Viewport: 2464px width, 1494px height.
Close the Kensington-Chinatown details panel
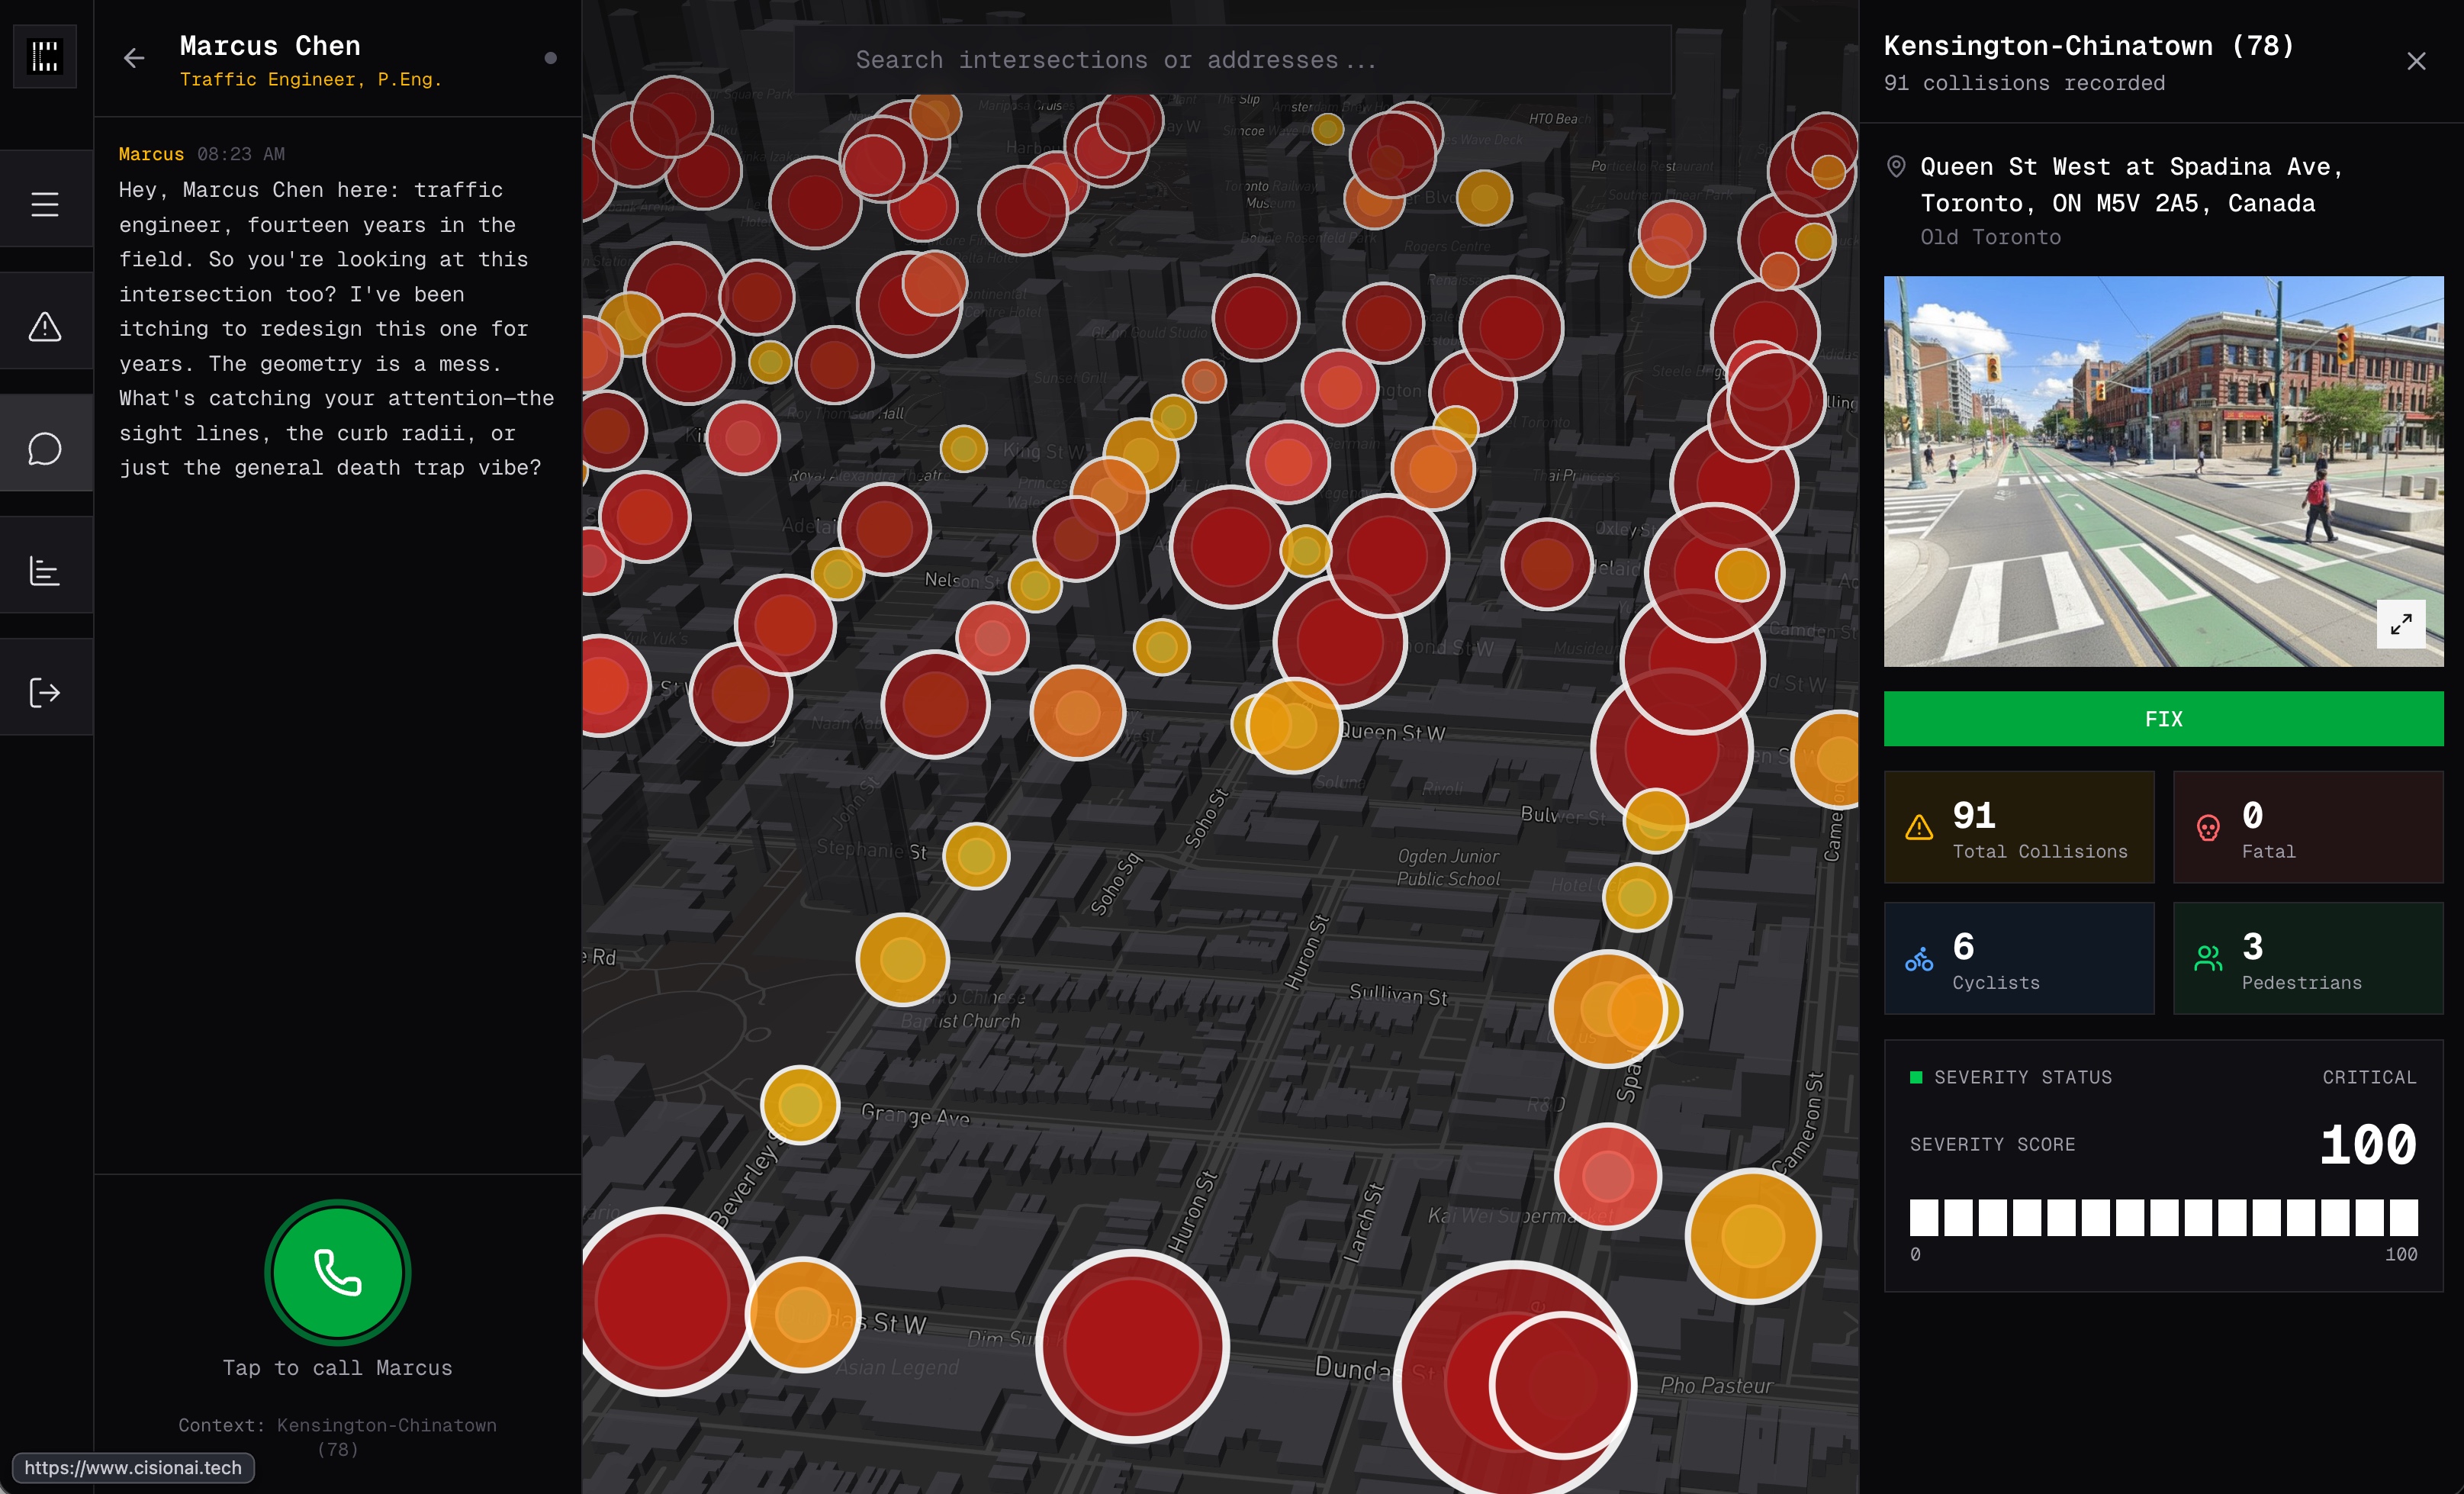tap(2416, 62)
